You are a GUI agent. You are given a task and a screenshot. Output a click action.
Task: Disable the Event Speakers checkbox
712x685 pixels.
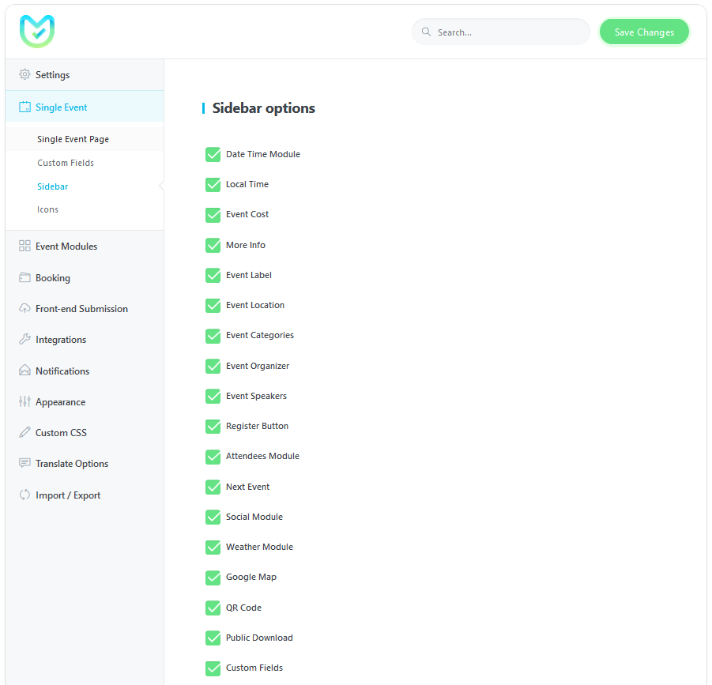click(x=213, y=397)
